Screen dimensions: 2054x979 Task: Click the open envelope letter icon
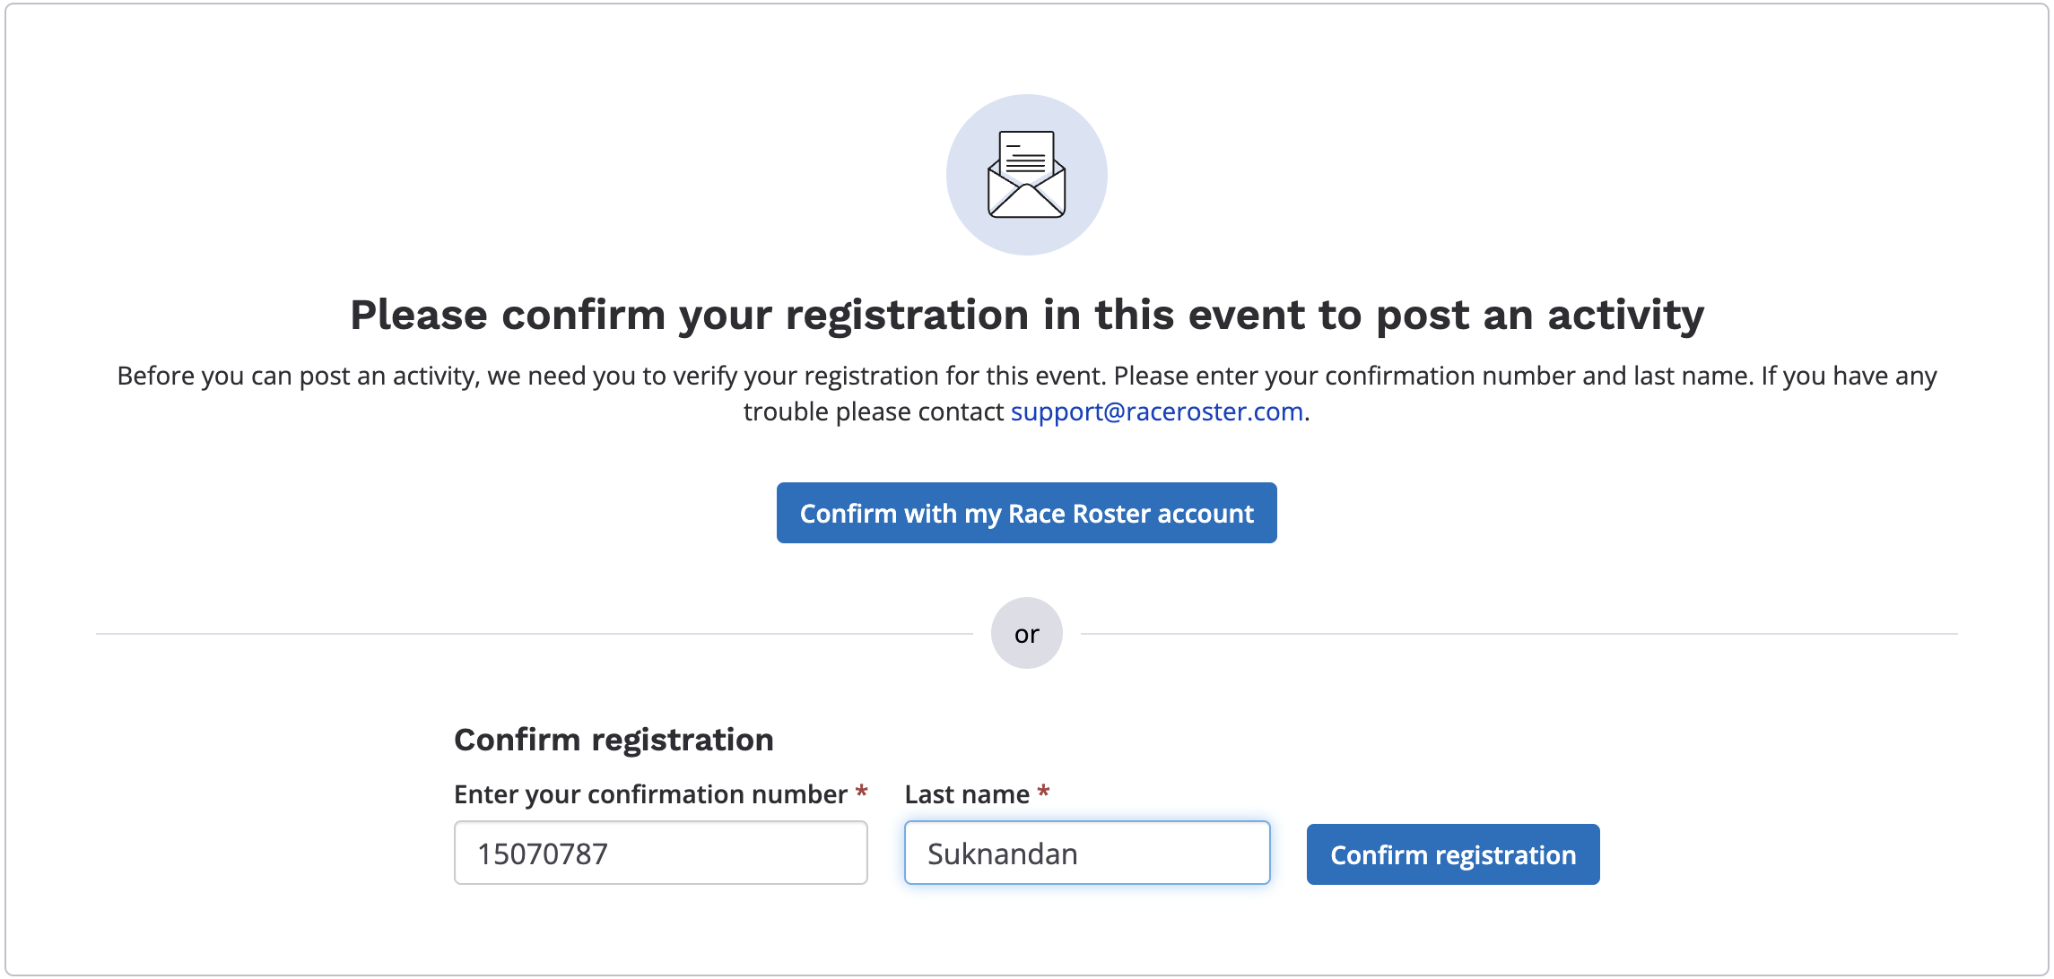coord(1026,175)
